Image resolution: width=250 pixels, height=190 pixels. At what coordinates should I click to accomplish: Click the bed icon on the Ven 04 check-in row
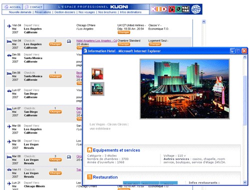coord(9,41)
